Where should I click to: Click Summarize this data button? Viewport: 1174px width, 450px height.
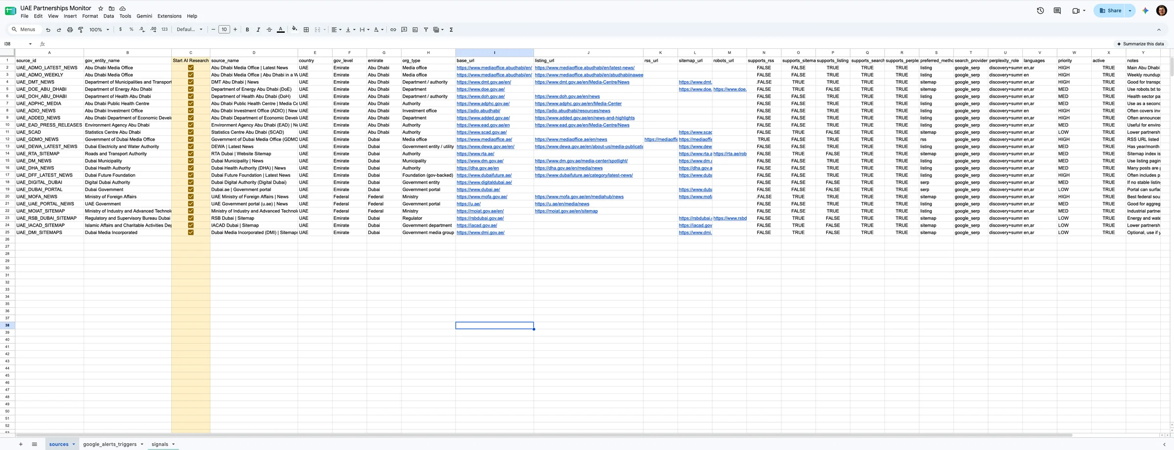coord(1140,44)
